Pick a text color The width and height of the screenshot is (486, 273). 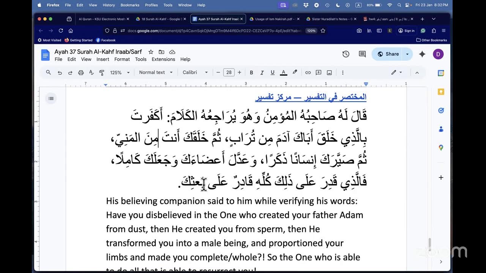(283, 72)
